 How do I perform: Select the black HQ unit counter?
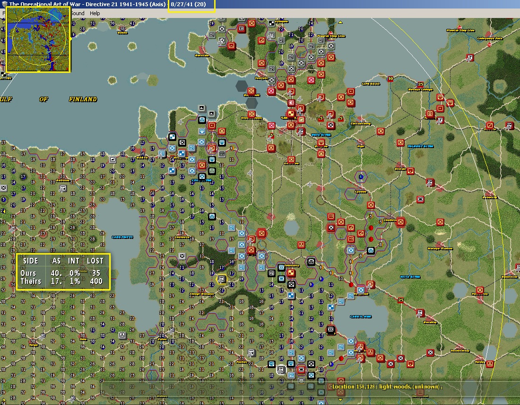click(272, 273)
